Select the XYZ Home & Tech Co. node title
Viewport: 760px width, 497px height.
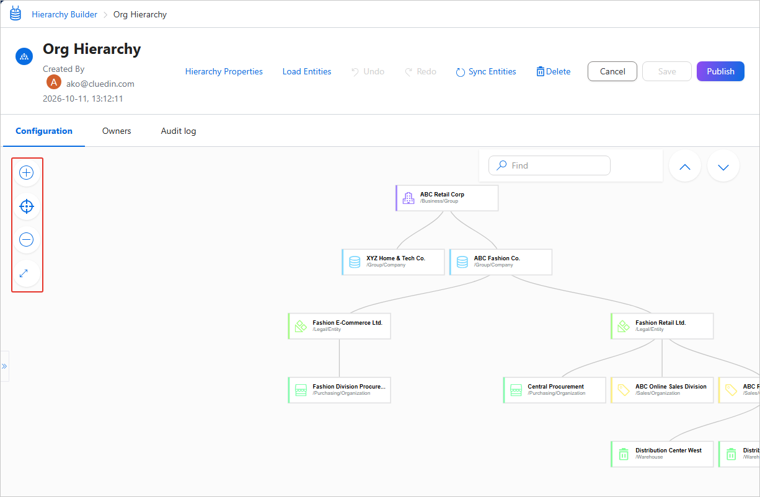(395, 258)
